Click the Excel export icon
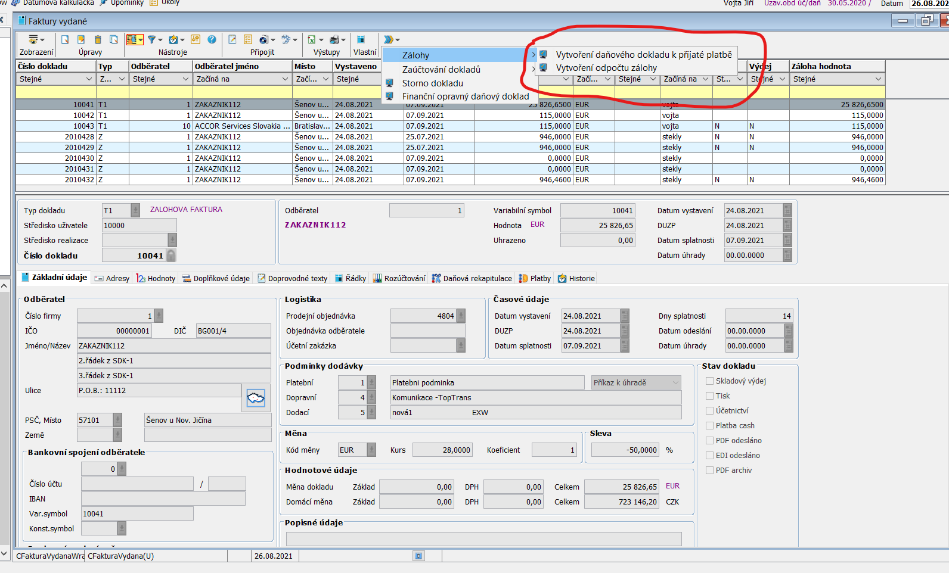Image resolution: width=949 pixels, height=573 pixels. [x=312, y=39]
